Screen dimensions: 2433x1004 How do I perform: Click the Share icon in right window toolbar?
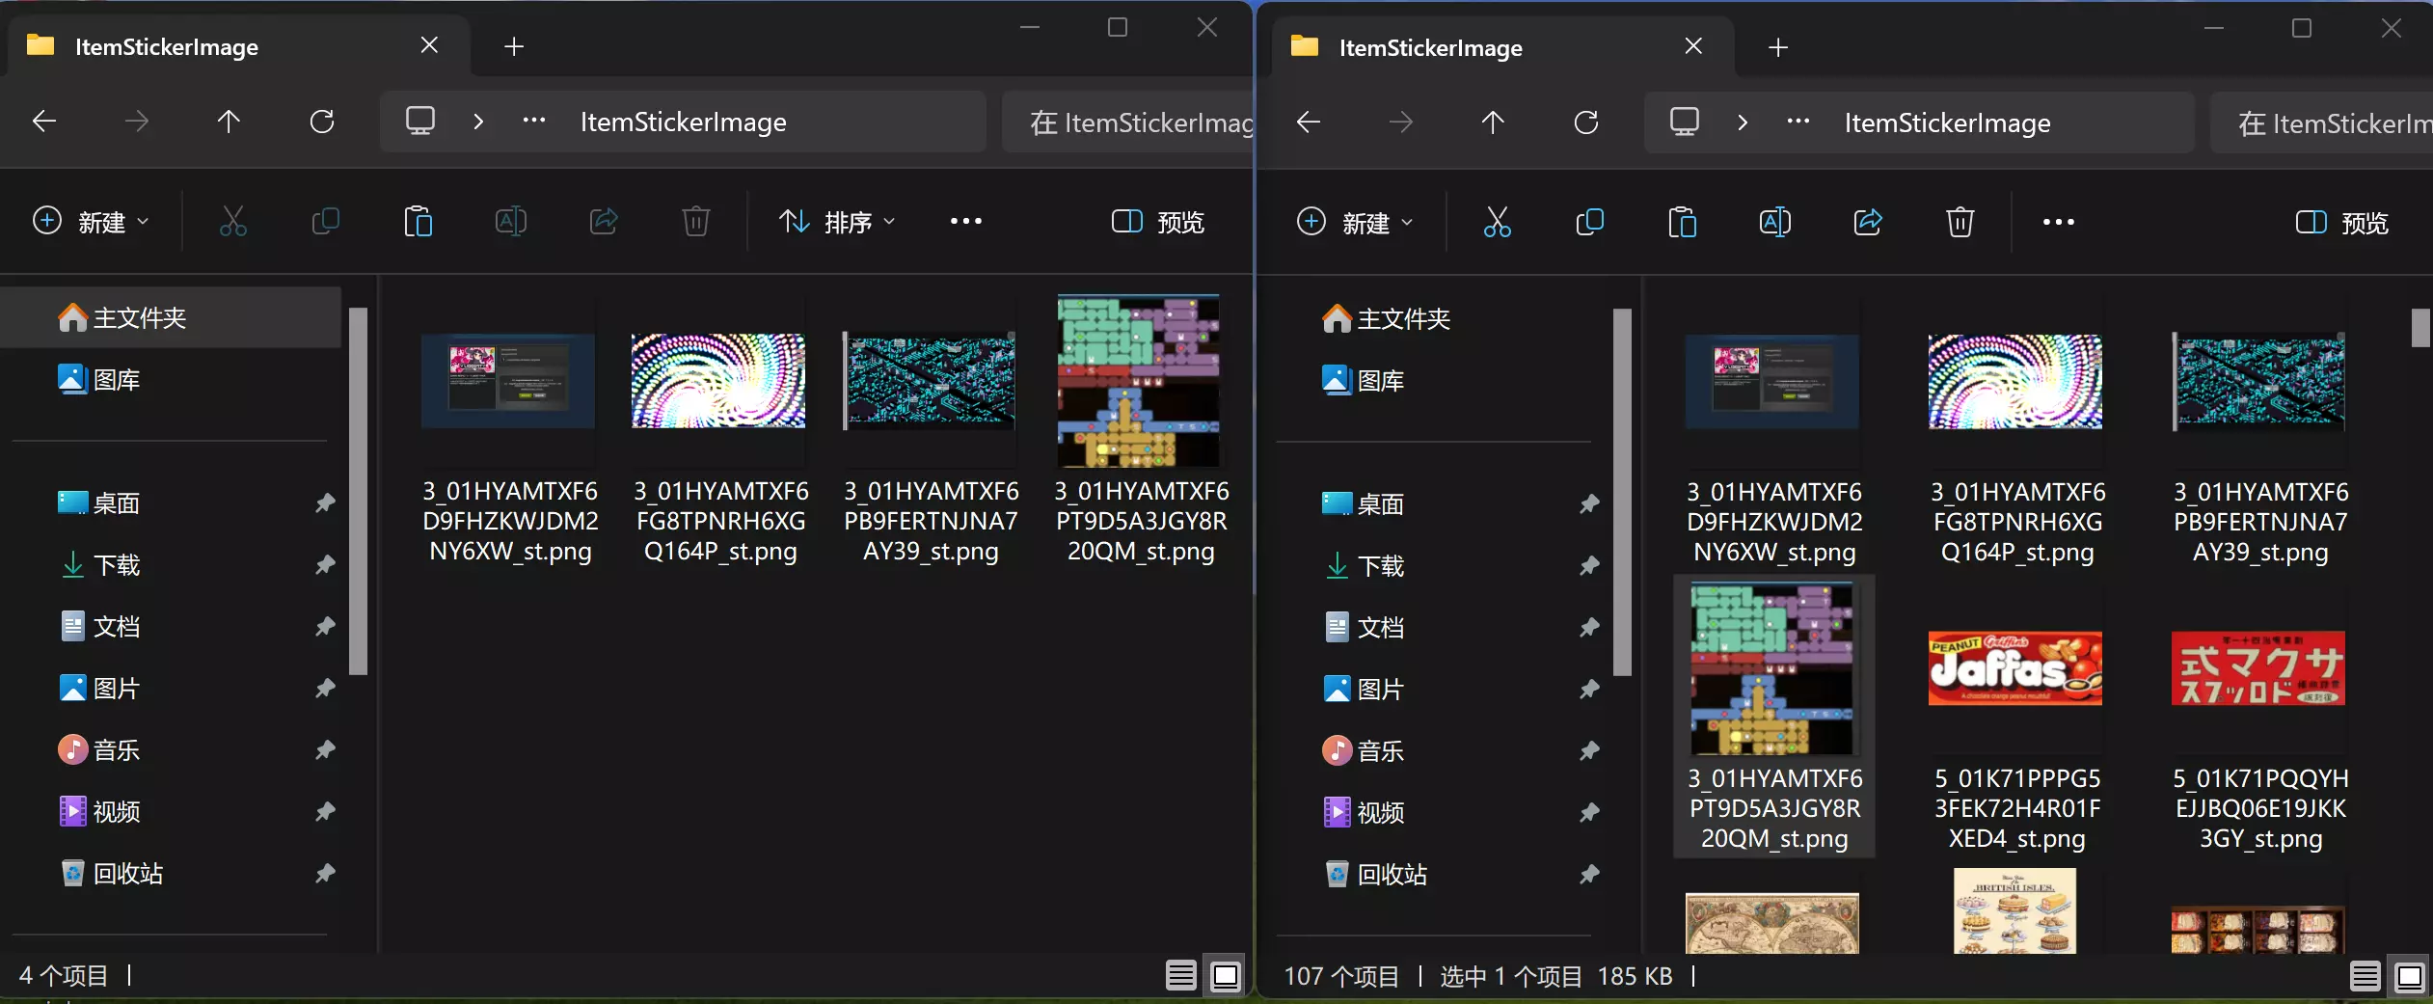(x=1867, y=223)
